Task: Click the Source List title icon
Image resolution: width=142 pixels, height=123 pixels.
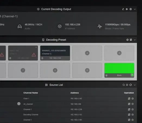Action: (x=46, y=85)
